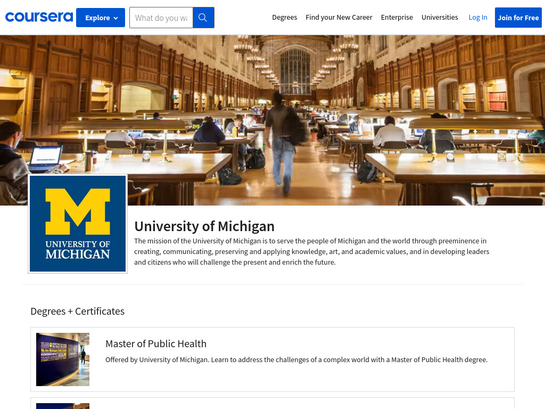Open the Explore dropdown menu

tap(101, 18)
